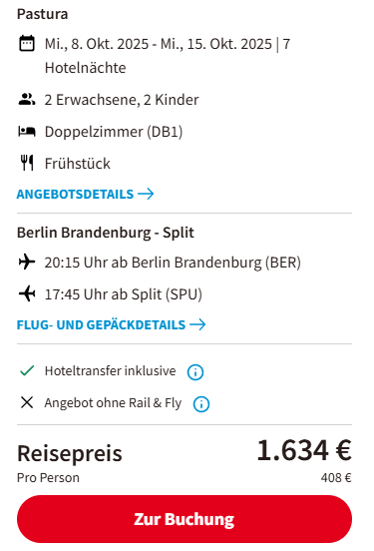The height and width of the screenshot is (551, 374).
Task: Click the bed icon next to Doppelzimmer
Action: 27,132
